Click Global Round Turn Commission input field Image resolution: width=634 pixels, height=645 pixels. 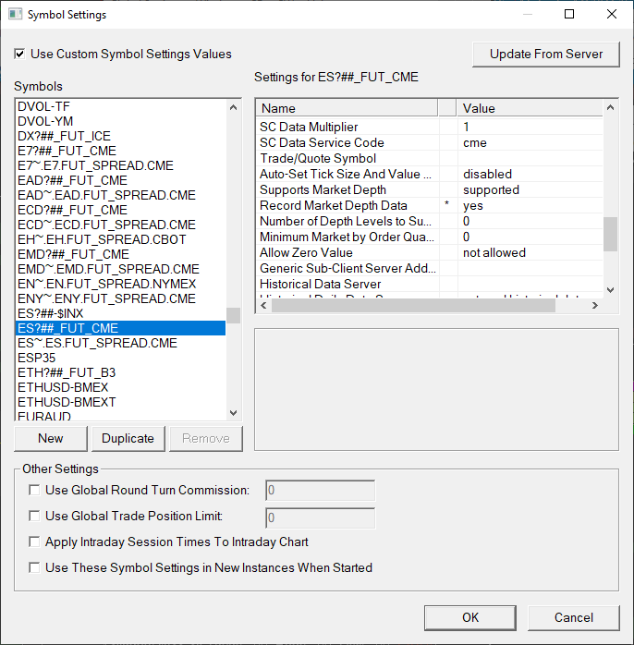[320, 491]
